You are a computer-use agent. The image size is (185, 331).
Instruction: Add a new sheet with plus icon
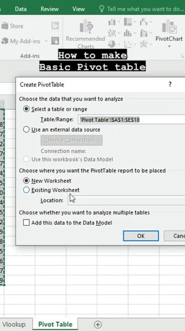pyautogui.click(x=98, y=324)
